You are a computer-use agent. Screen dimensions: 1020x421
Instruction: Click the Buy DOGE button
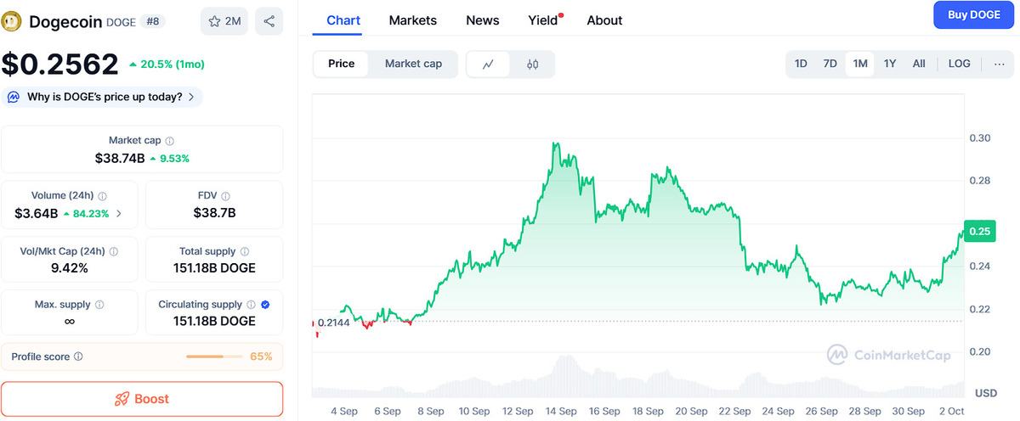[972, 15]
